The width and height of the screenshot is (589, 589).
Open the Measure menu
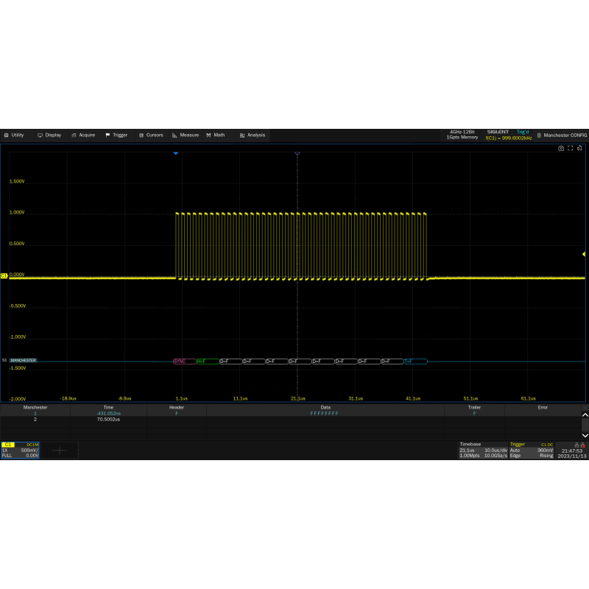(x=186, y=135)
